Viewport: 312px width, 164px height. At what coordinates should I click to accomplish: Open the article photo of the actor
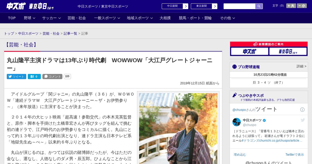pos(178,129)
